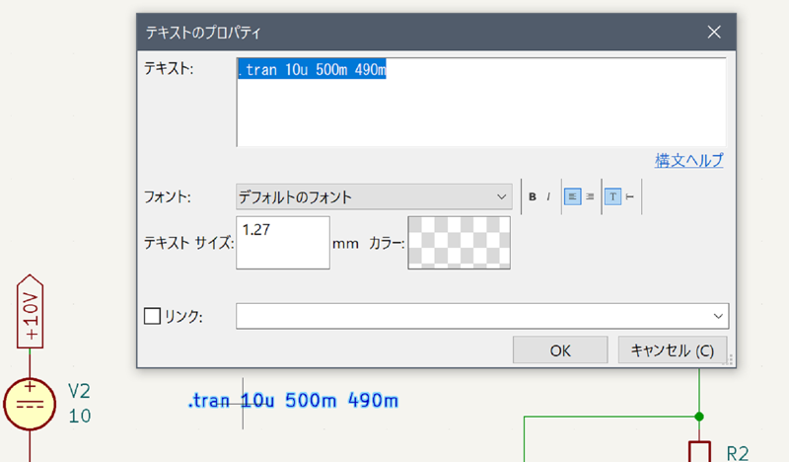Click the value 10 under V2

click(80, 417)
